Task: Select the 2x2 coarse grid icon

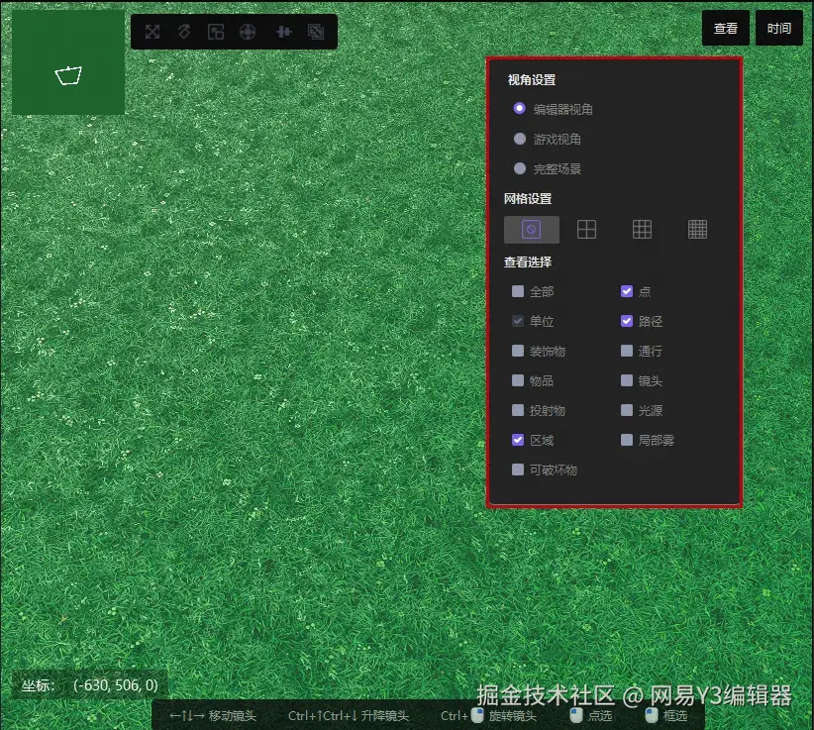Action: (x=586, y=230)
